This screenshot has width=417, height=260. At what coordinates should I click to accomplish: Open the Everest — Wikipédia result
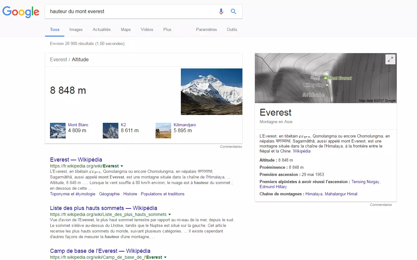pos(76,160)
